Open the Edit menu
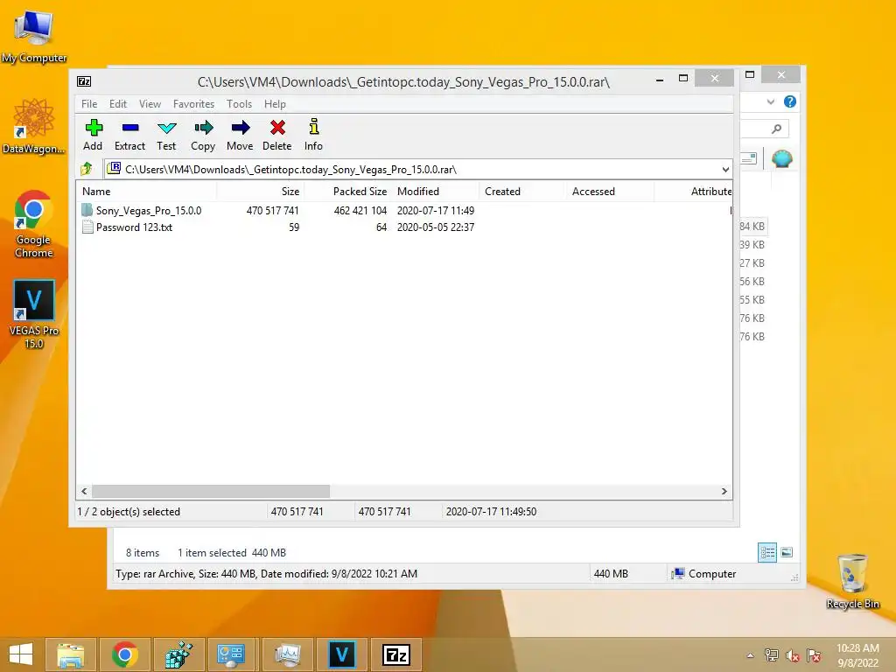Image resolution: width=896 pixels, height=672 pixels. click(118, 104)
